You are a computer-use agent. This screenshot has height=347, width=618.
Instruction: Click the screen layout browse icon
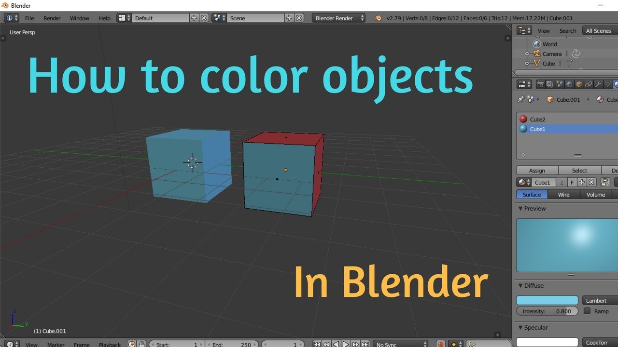click(x=125, y=18)
